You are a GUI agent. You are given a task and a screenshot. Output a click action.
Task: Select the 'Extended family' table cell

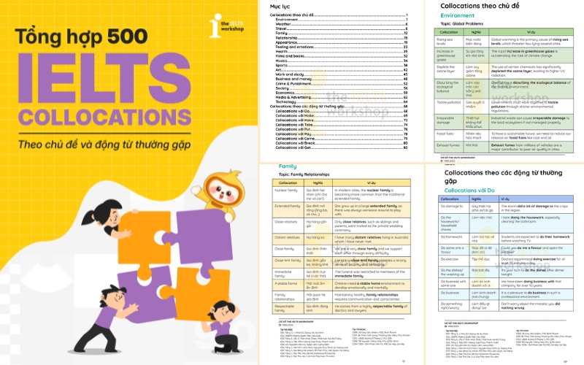tap(288, 210)
